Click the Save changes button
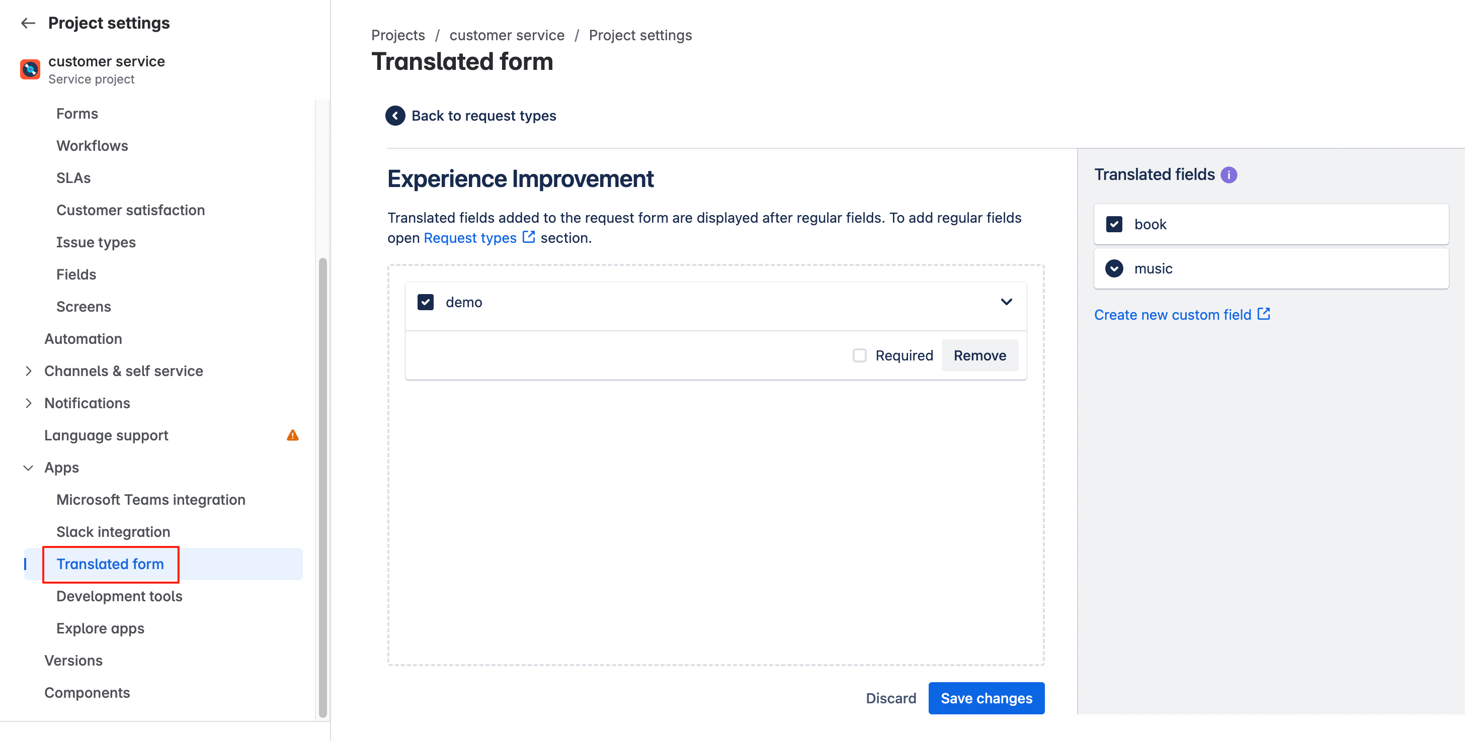The height and width of the screenshot is (741, 1475). 986,698
